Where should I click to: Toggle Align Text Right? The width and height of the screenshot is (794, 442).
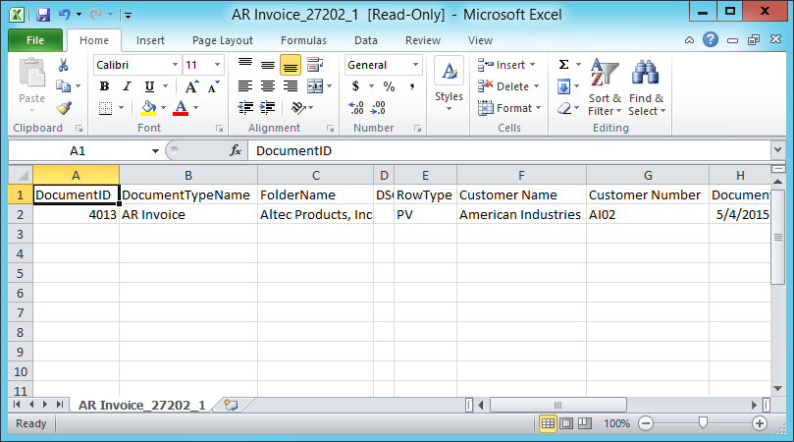coord(291,86)
